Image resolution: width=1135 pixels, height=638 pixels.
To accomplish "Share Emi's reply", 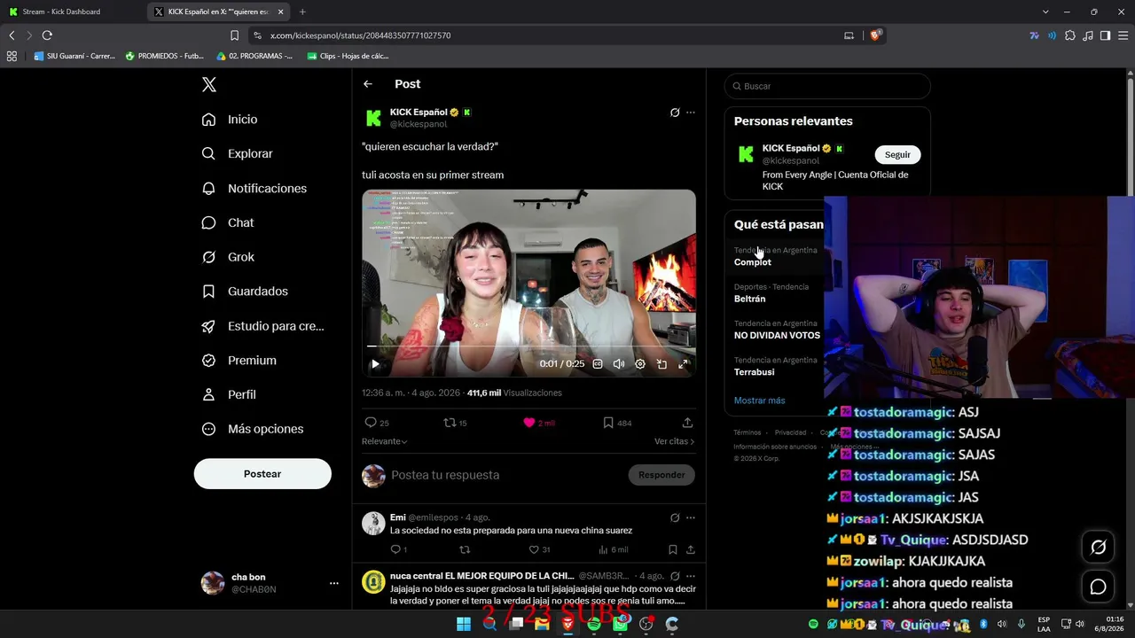I will tap(691, 550).
